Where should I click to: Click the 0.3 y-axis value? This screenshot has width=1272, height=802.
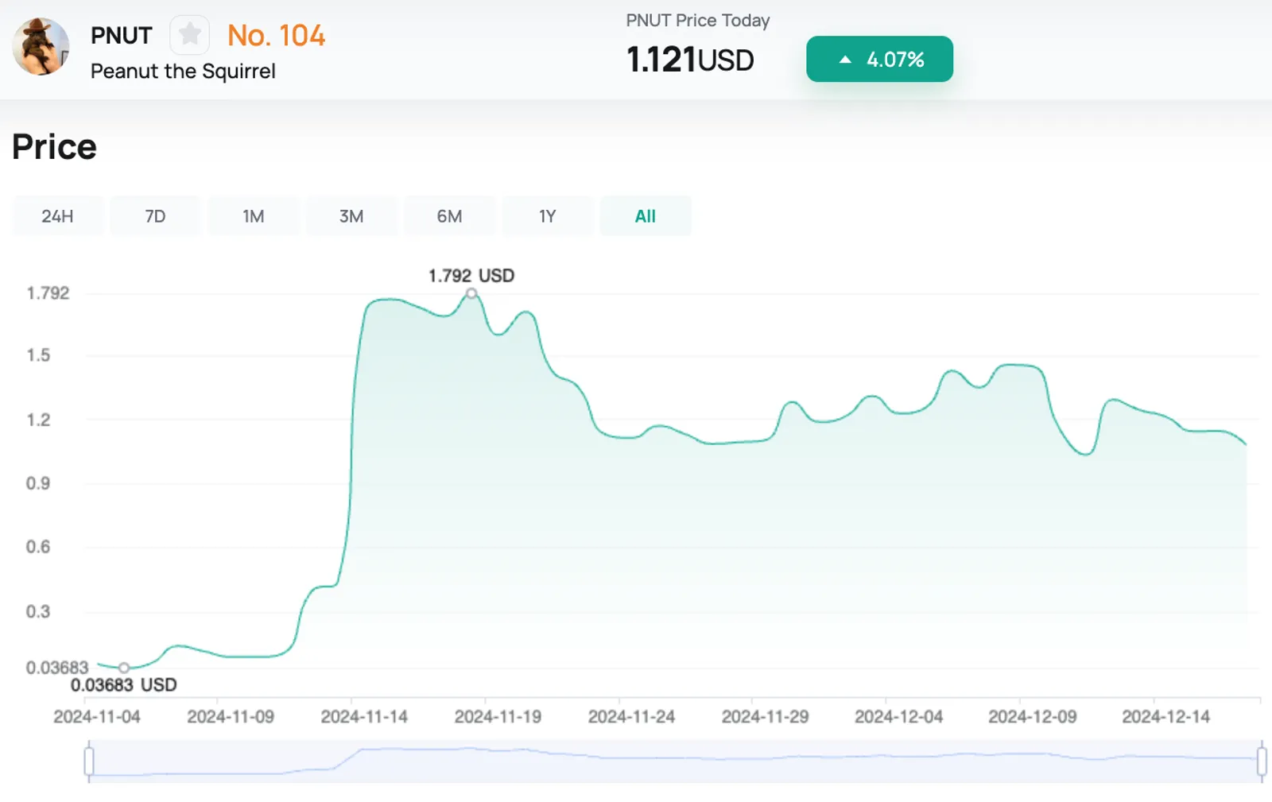[x=38, y=611]
